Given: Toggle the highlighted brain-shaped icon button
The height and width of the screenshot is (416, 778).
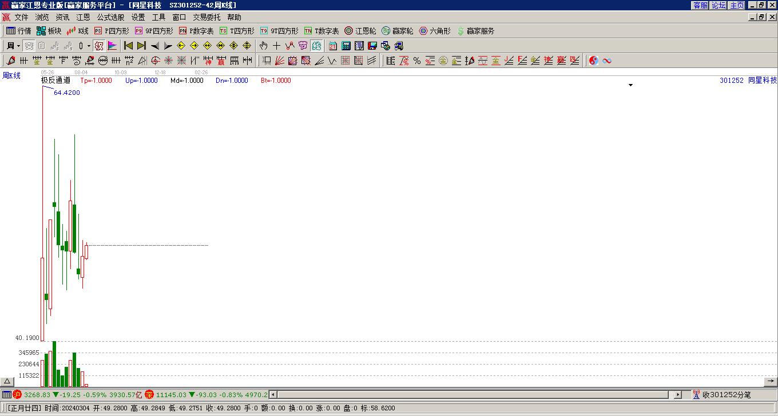Looking at the screenshot, I should click(x=317, y=46).
